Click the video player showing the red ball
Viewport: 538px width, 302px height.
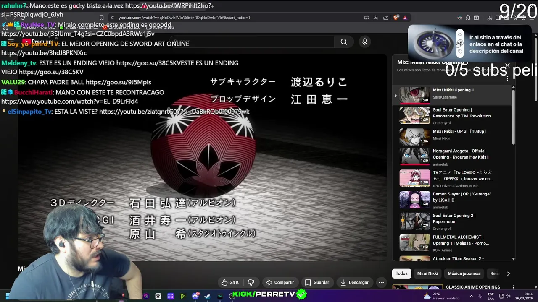pyautogui.click(x=202, y=157)
